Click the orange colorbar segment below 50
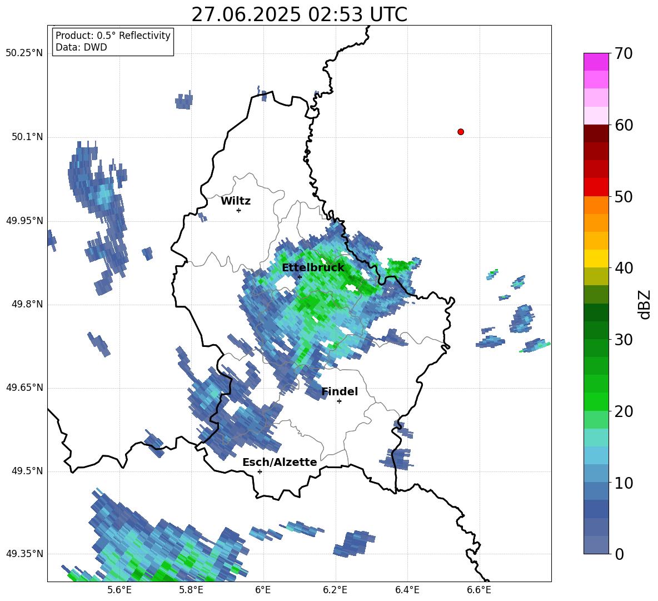658x601 pixels. 596,205
